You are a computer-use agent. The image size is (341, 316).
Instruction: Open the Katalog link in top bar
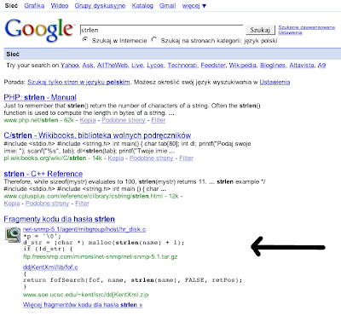142,6
